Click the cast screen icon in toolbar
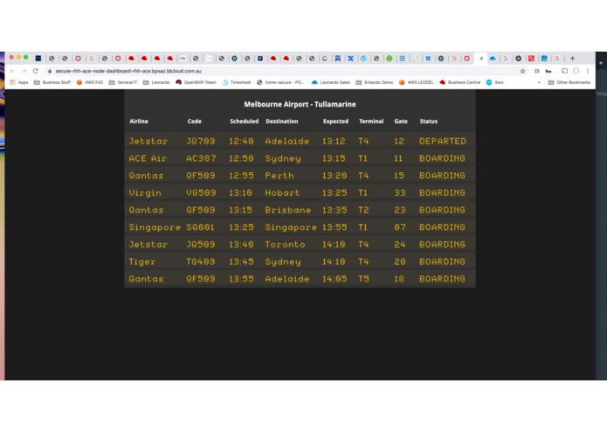Viewport: 607px width, 432px height. pyautogui.click(x=564, y=71)
